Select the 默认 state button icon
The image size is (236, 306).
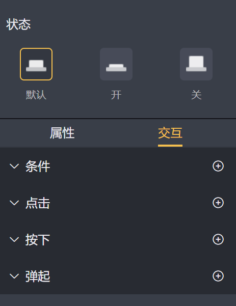36,64
